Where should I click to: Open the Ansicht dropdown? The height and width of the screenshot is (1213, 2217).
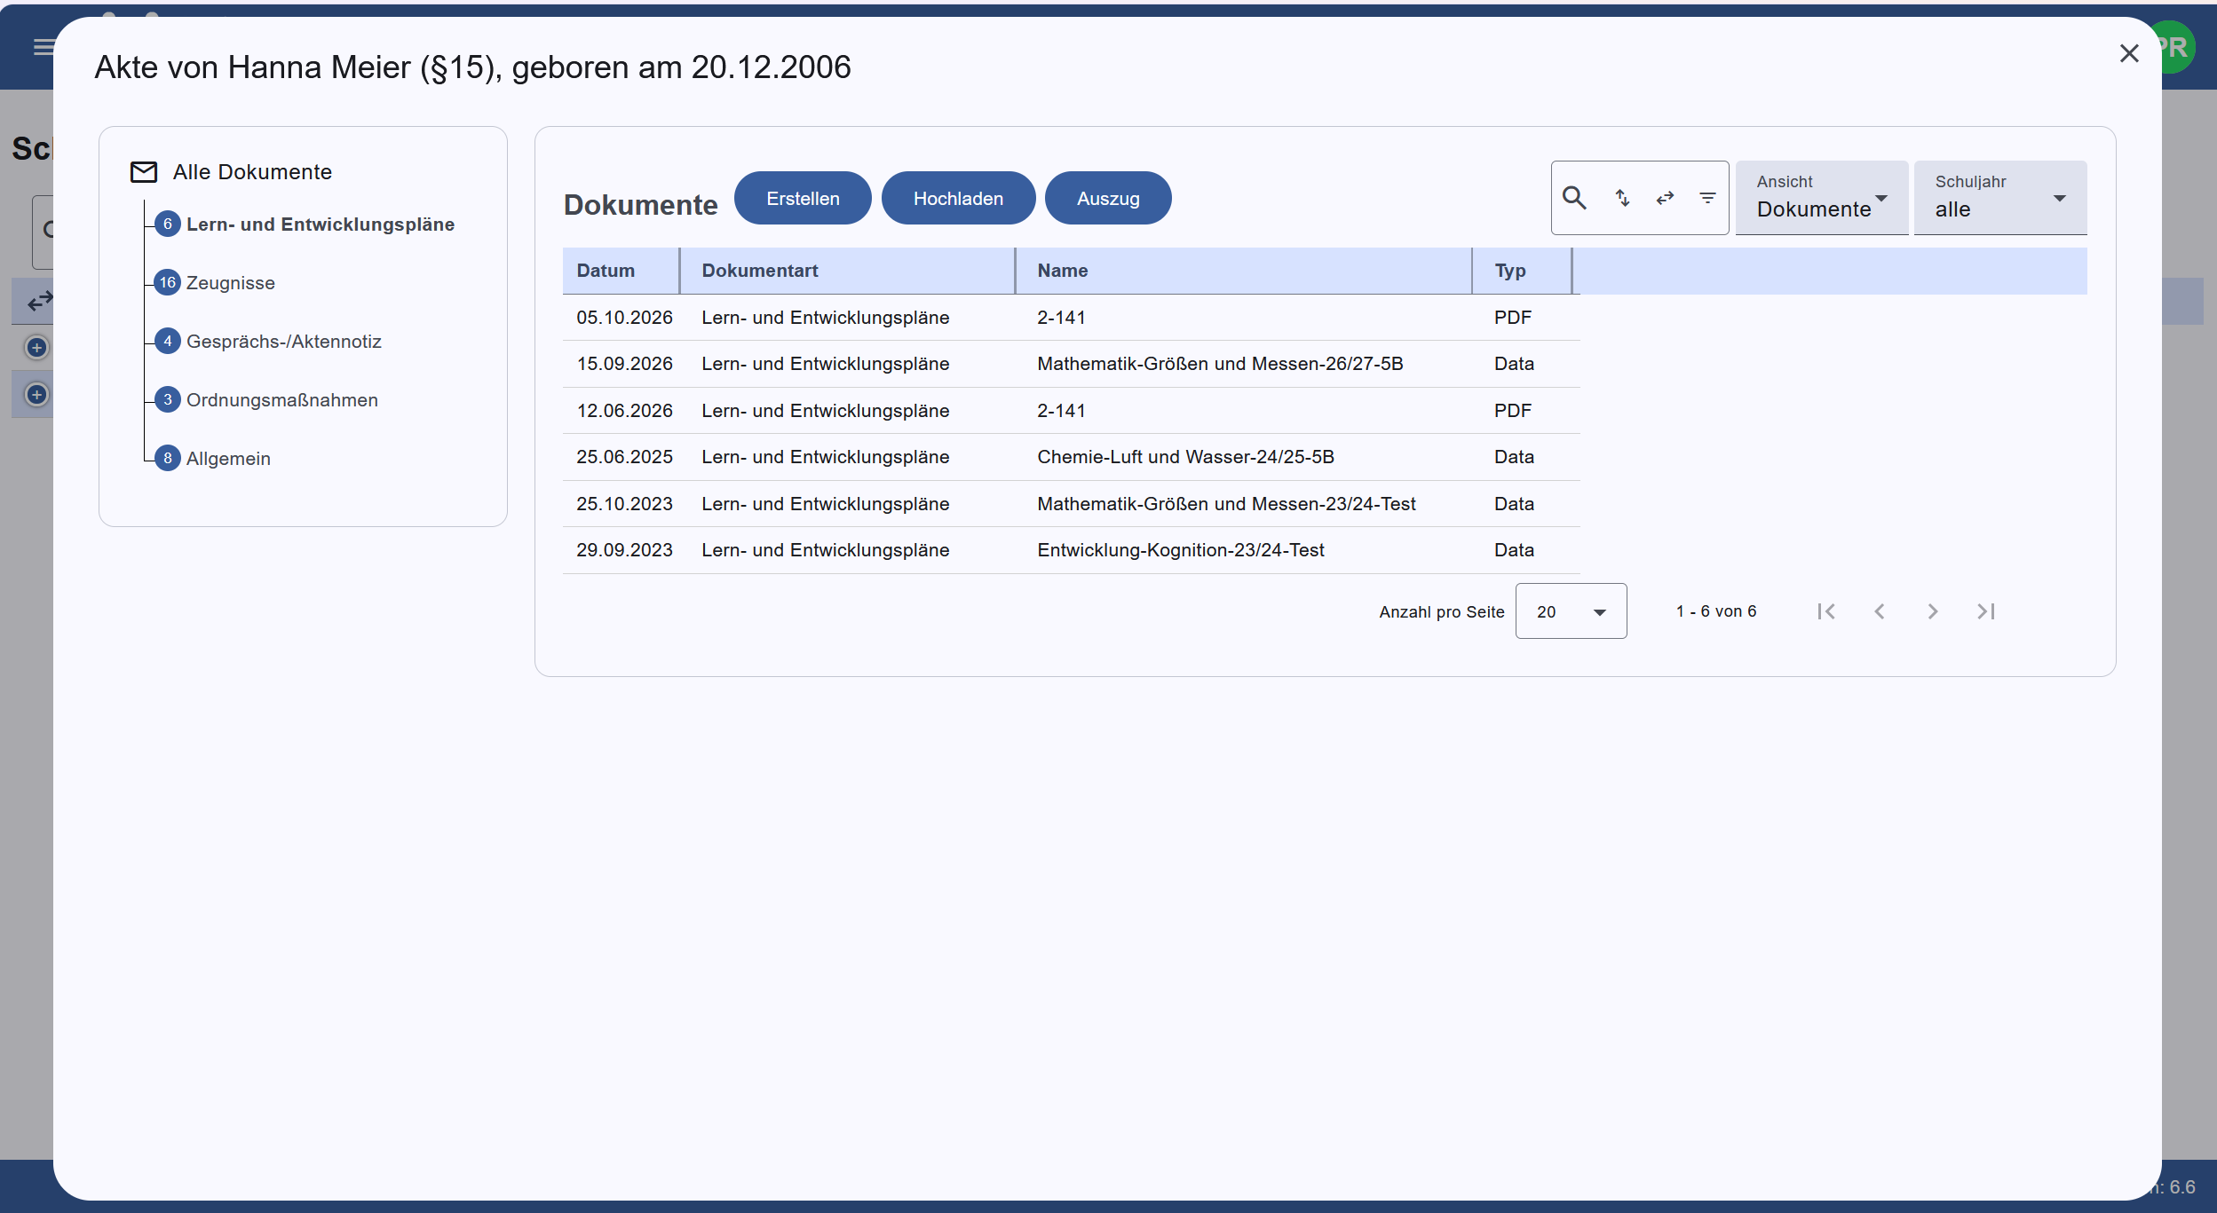tap(1822, 198)
